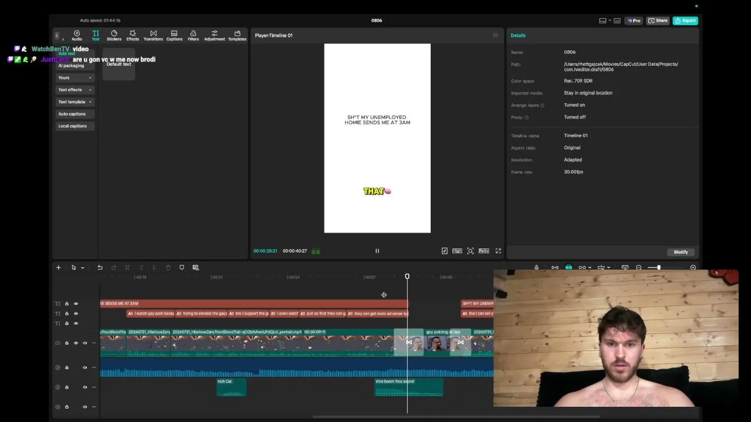Expand the Yours text category
Viewport: 751px width, 422px height.
(75, 77)
